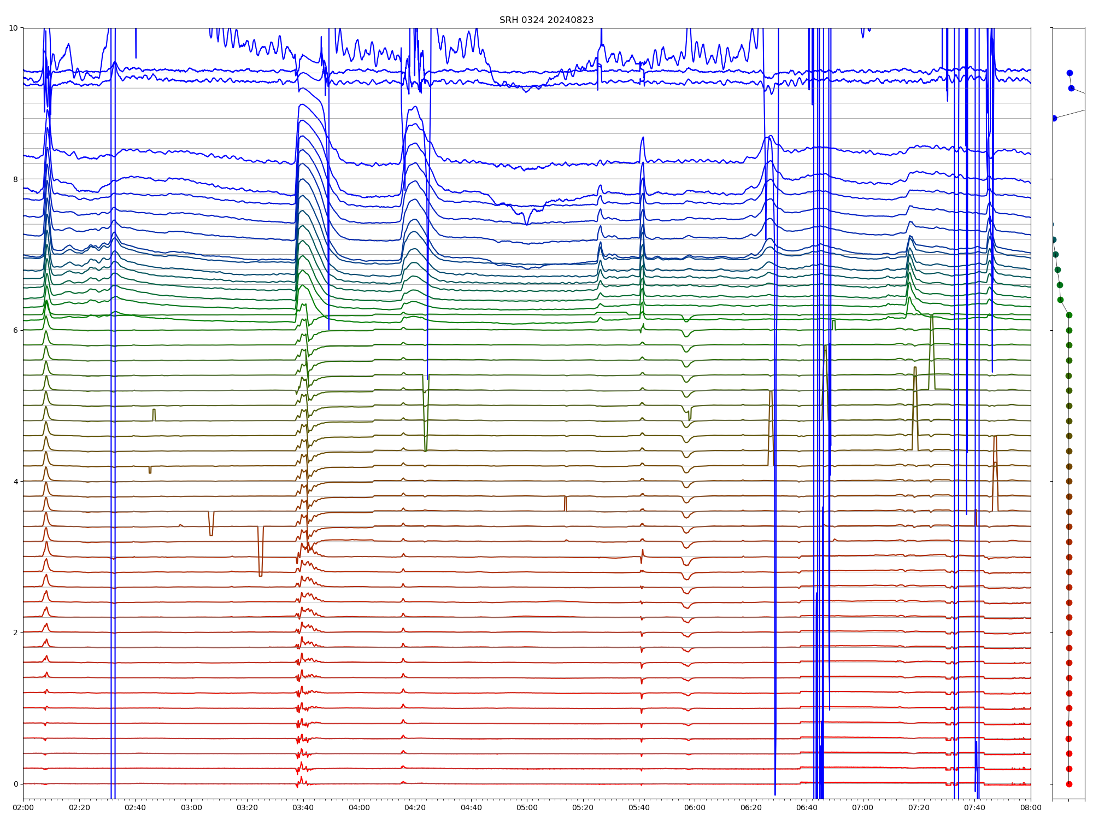This screenshot has height=820, width=1093.
Task: Click the 08:00 time axis label
Action: pos(1031,807)
